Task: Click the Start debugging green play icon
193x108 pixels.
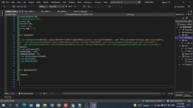Action: coord(66,7)
